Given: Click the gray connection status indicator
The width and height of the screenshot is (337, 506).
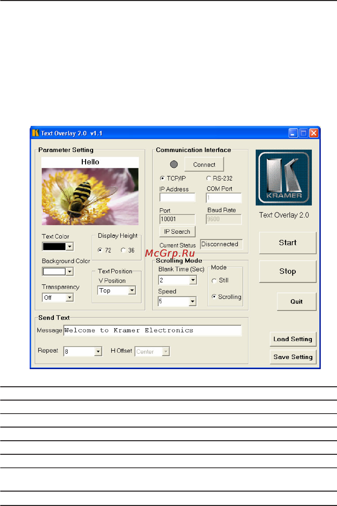Looking at the screenshot, I should coord(174,164).
